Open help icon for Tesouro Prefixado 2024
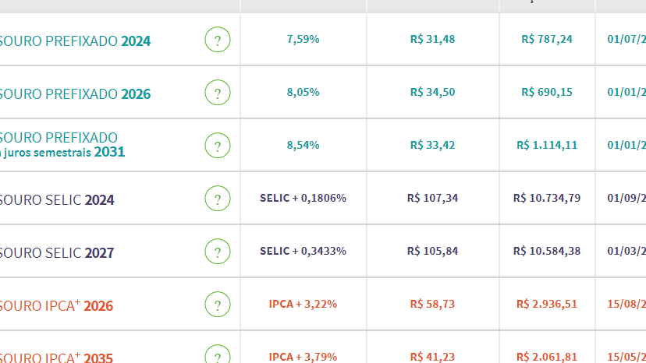 click(218, 40)
